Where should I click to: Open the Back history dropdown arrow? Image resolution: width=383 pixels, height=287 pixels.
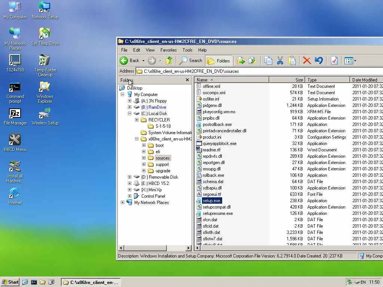pos(143,61)
